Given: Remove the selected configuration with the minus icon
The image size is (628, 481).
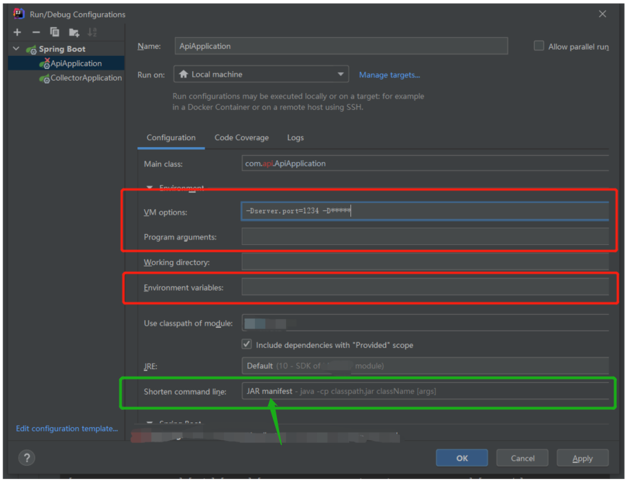Looking at the screenshot, I should coord(36,32).
